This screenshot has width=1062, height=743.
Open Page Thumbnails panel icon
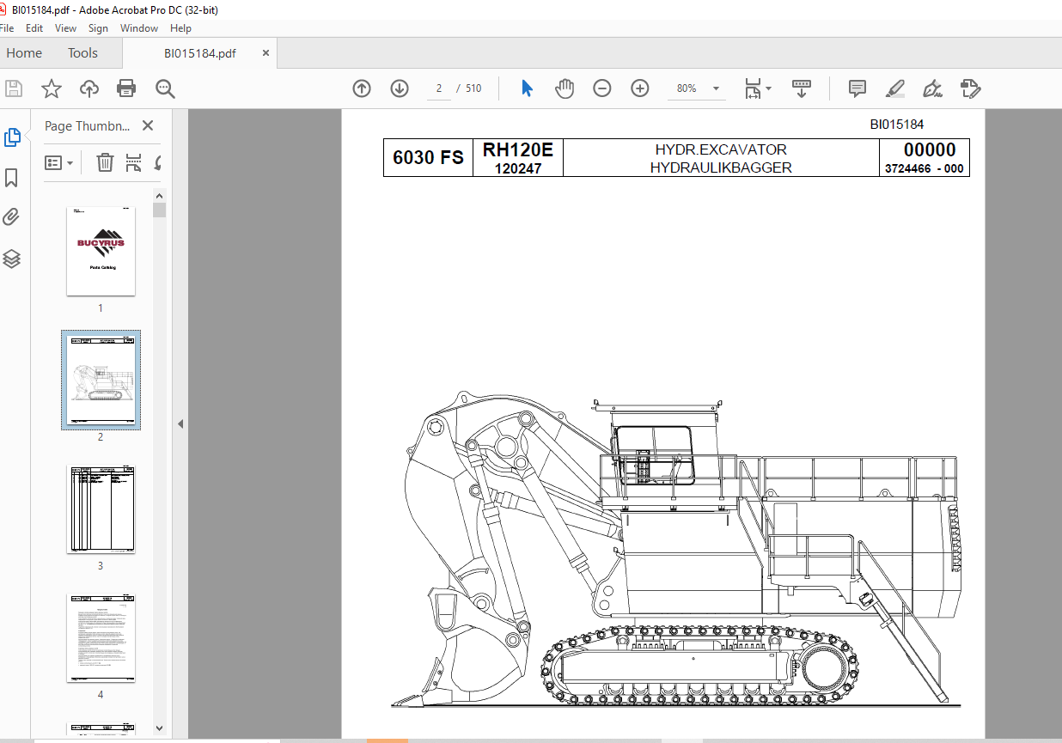click(12, 137)
